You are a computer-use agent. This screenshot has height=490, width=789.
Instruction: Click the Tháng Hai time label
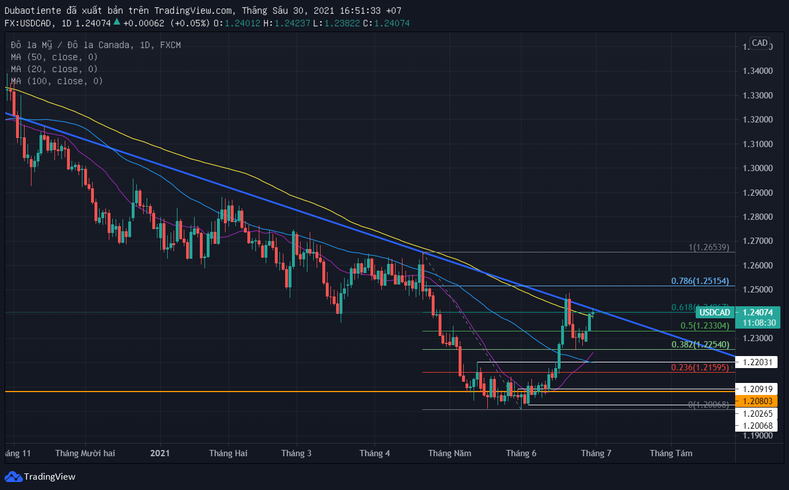(228, 453)
